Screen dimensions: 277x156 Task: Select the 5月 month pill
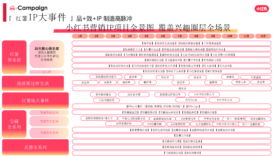tap(146, 36)
